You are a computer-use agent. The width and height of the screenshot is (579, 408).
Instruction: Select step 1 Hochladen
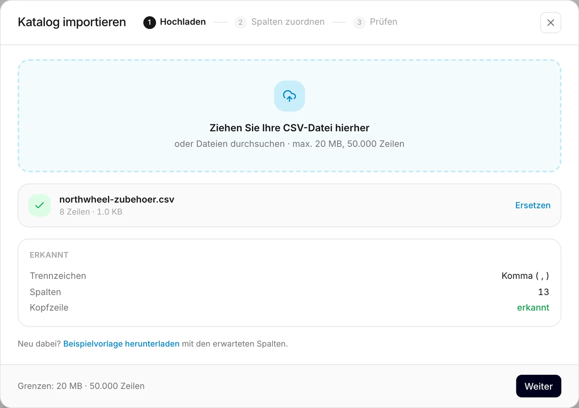174,22
